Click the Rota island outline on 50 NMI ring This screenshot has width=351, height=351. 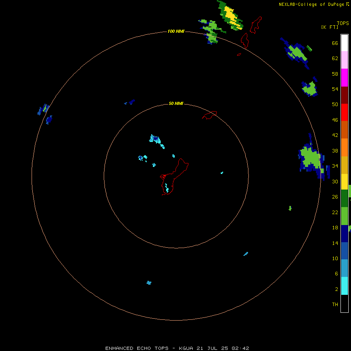[209, 115]
